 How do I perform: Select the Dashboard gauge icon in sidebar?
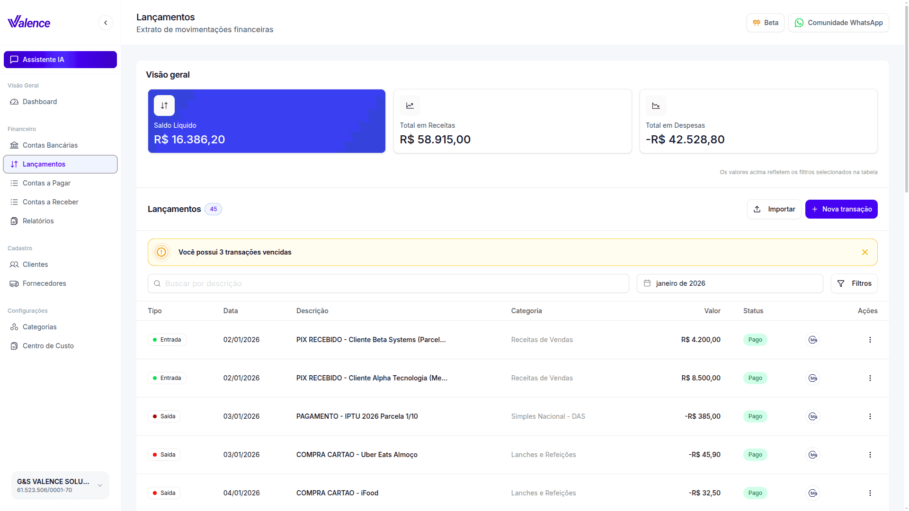pos(14,102)
